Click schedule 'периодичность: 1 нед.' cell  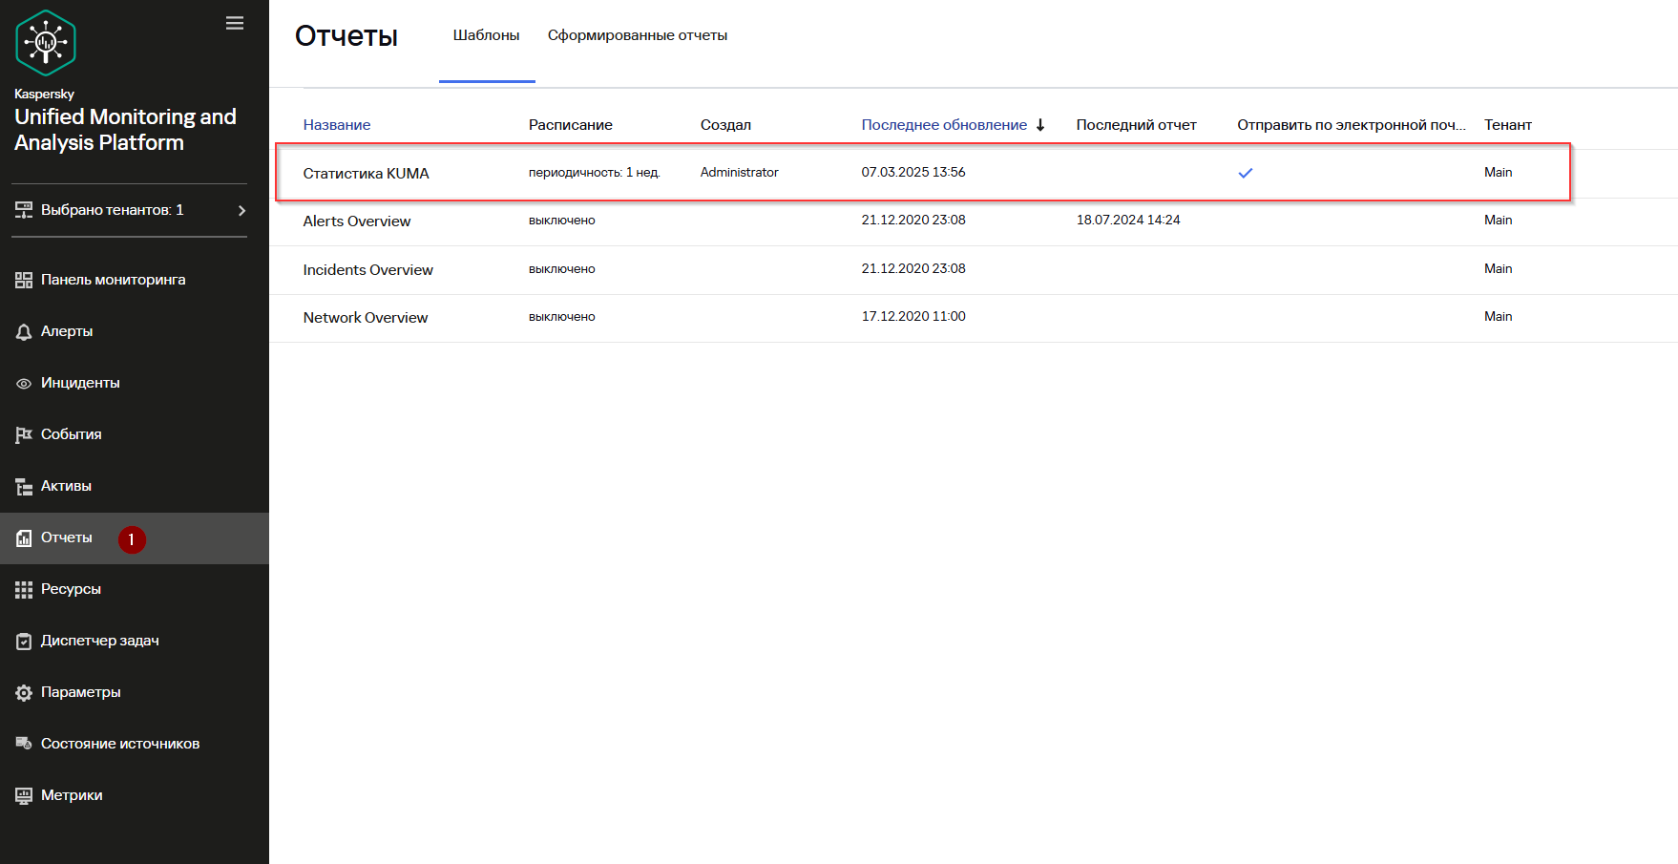[595, 173]
